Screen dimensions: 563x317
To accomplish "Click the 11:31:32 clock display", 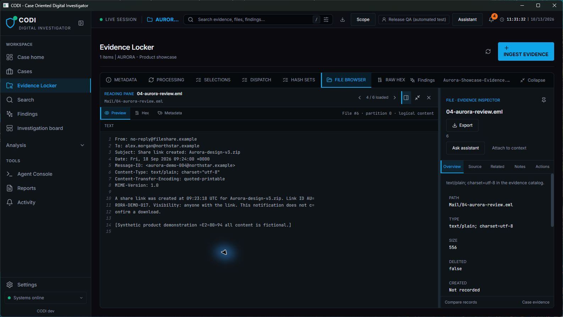I will click(516, 20).
